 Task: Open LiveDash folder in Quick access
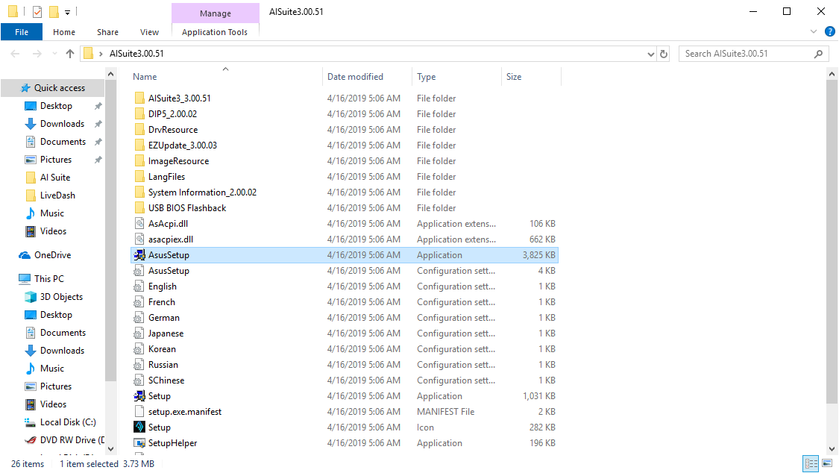(x=50, y=195)
